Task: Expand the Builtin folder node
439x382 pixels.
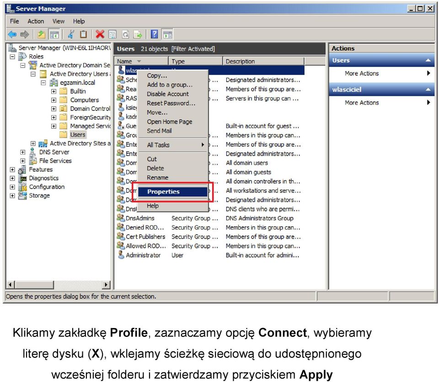Action: point(54,91)
